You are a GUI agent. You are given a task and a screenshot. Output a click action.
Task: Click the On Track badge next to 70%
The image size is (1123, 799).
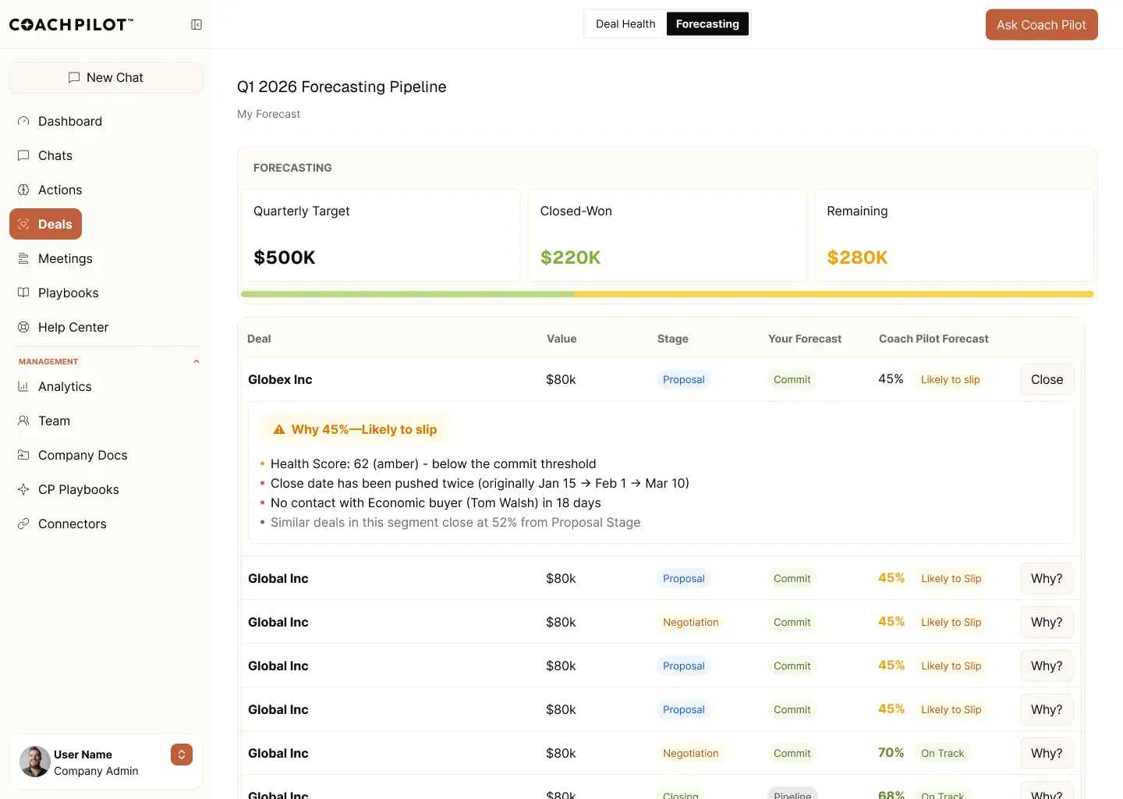pos(942,753)
